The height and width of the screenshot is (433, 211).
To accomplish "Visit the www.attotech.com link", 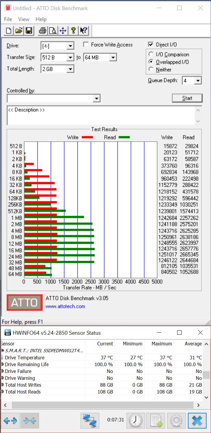I will (65, 306).
